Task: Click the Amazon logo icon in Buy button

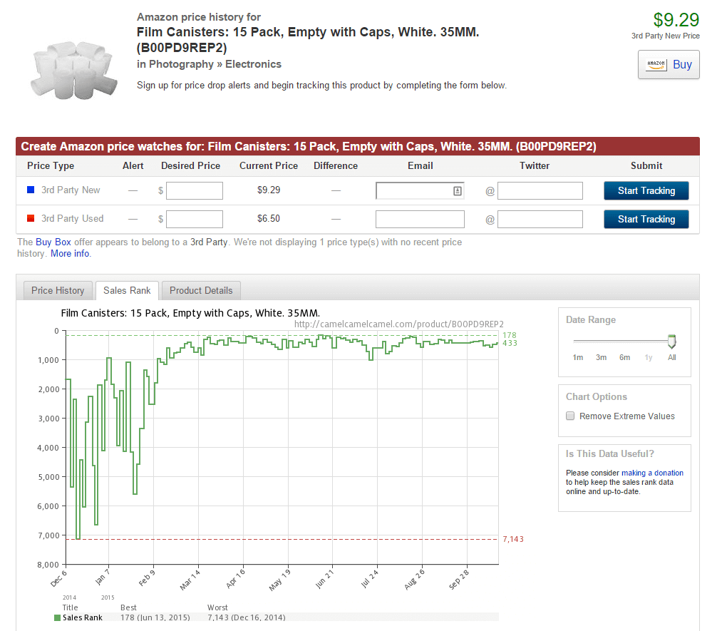Action: (x=656, y=64)
